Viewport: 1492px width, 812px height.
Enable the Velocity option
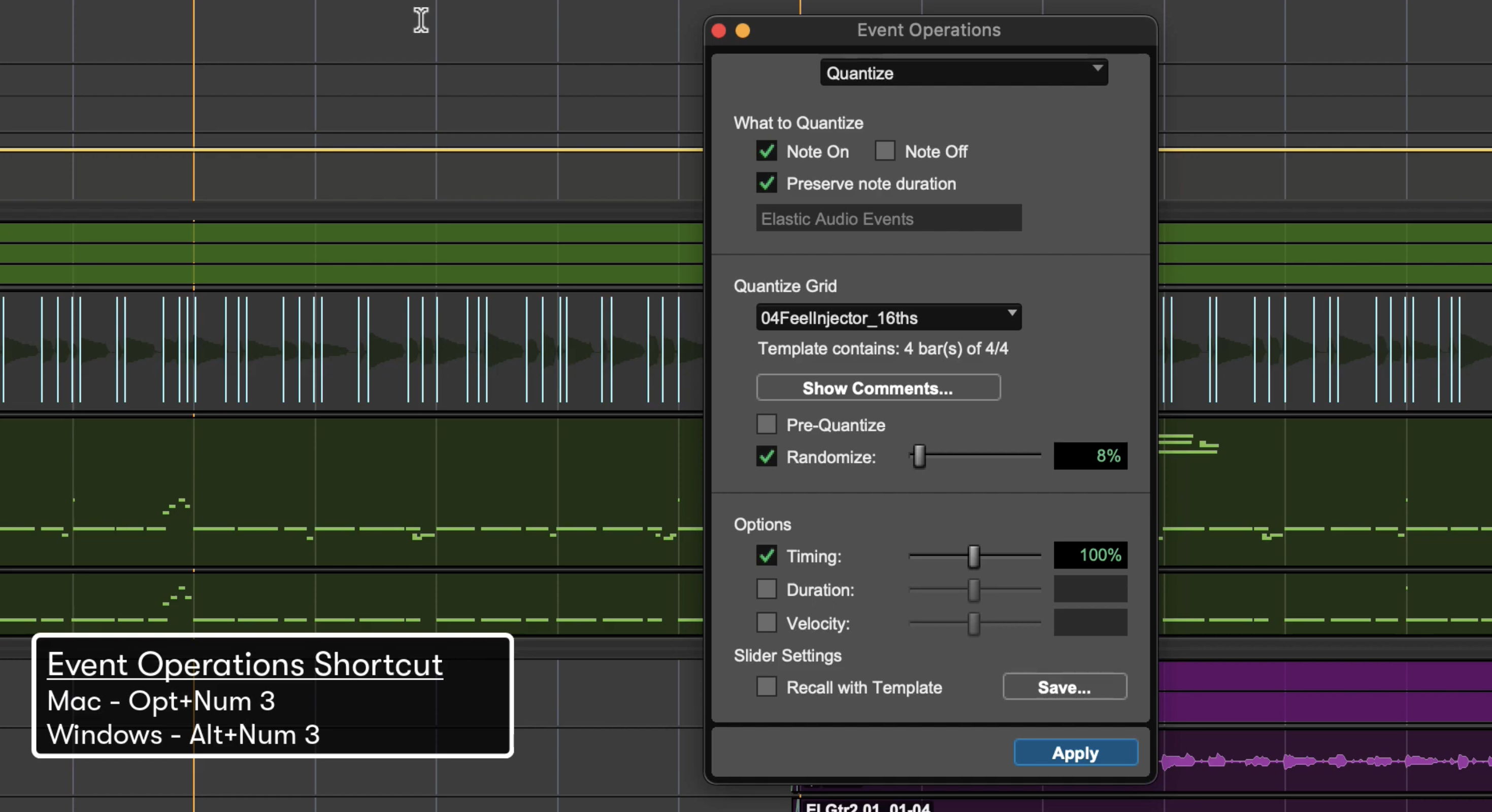point(766,623)
